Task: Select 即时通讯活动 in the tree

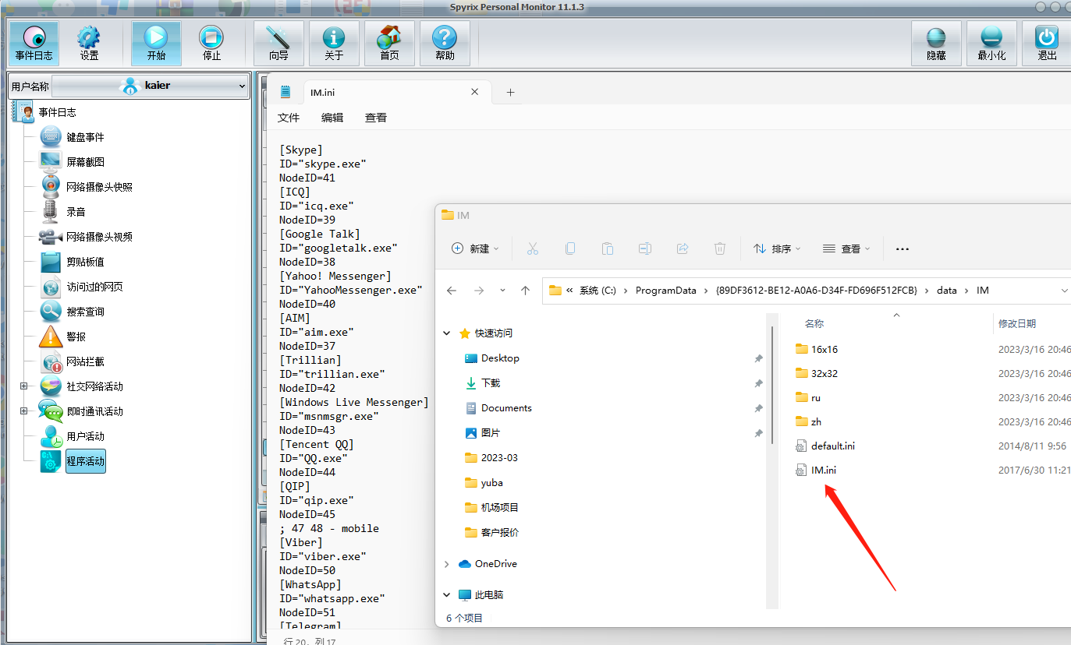Action: pos(94,411)
